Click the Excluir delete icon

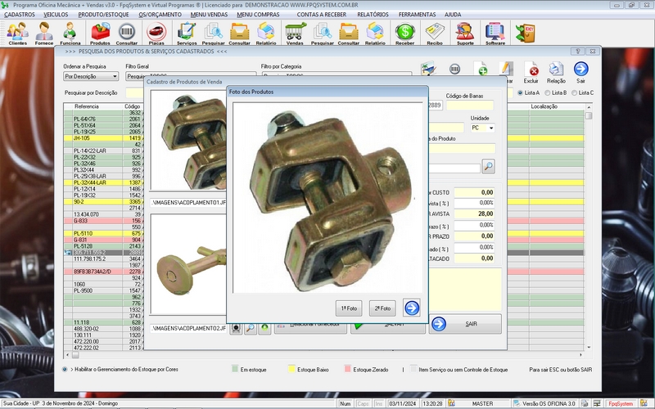click(533, 72)
